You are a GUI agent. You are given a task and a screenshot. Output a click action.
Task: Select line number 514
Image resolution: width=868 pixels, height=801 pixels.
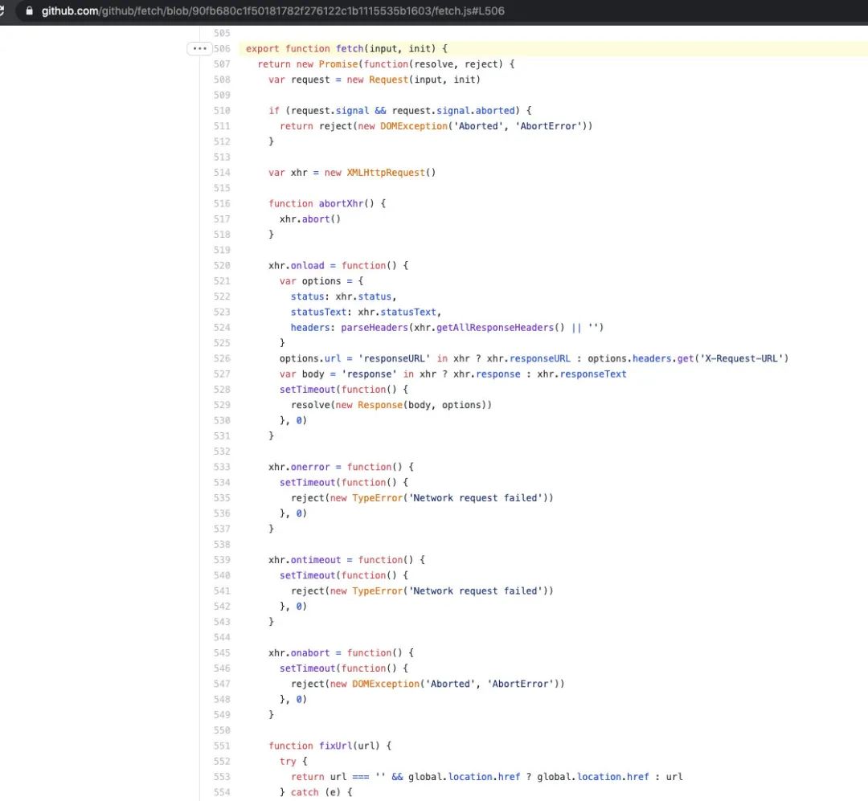pyautogui.click(x=222, y=173)
